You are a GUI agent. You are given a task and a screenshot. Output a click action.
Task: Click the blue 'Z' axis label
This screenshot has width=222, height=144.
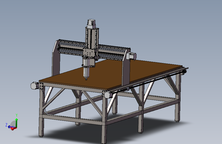click(x=6, y=125)
